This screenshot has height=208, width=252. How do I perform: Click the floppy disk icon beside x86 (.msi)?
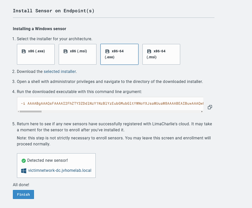coord(65,51)
